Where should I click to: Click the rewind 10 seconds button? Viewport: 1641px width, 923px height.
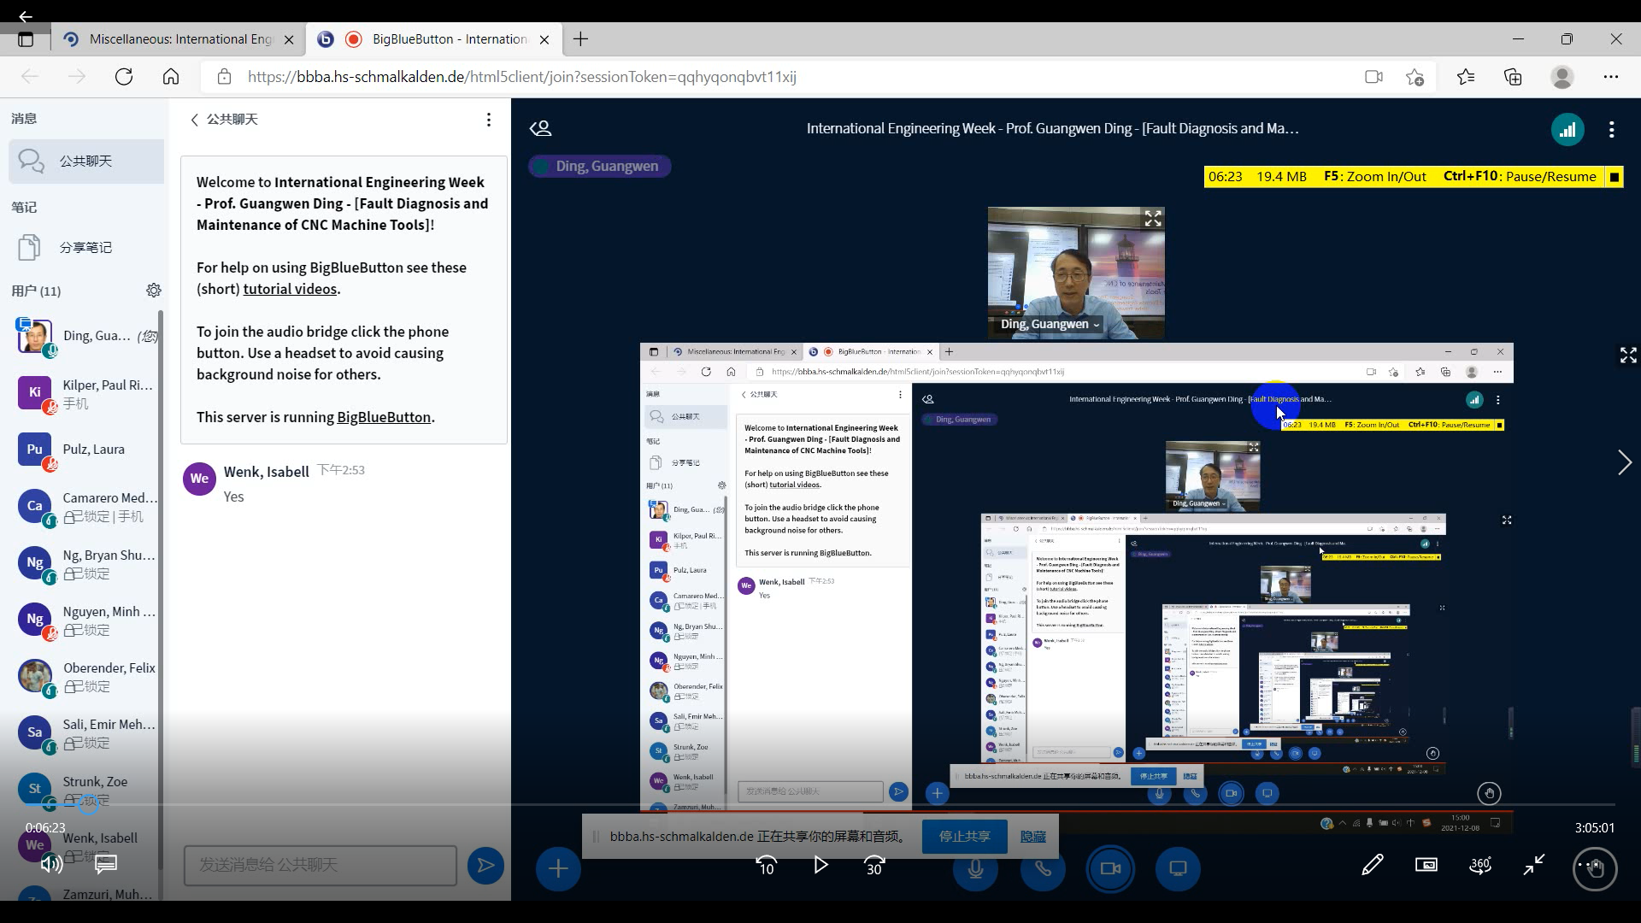click(766, 865)
